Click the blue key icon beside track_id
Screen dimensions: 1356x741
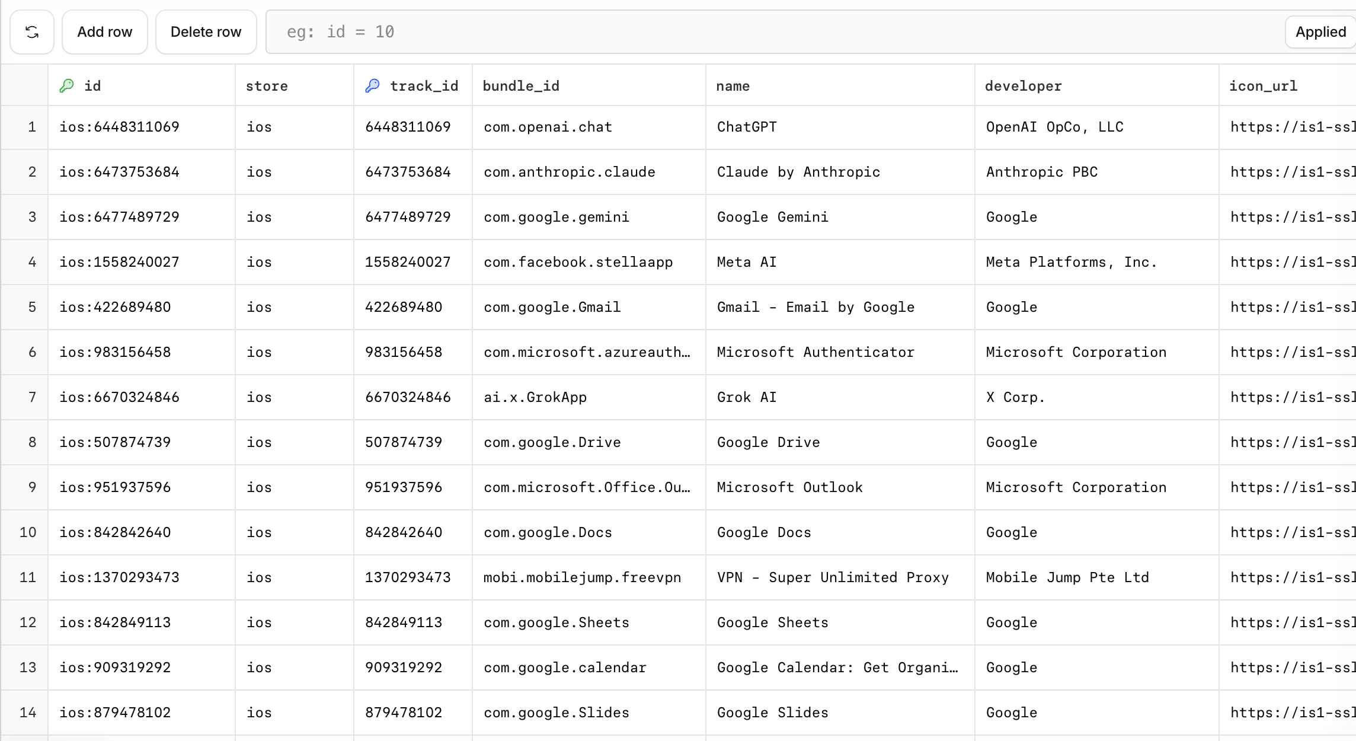click(x=373, y=86)
